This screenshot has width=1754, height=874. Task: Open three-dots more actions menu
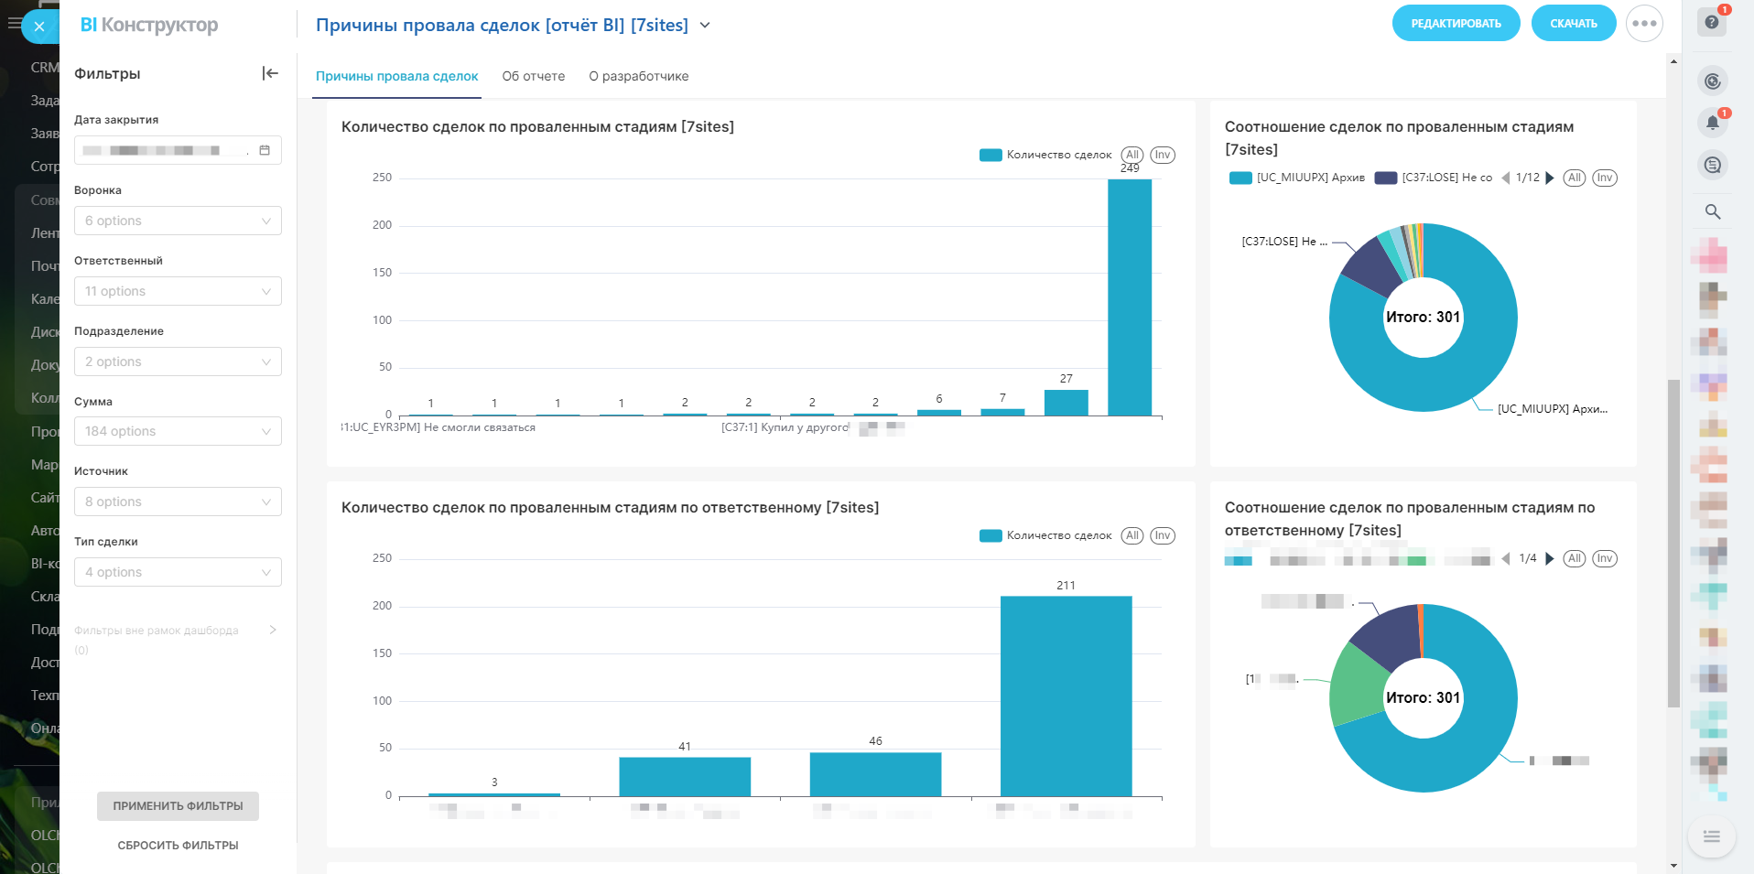[x=1644, y=24]
